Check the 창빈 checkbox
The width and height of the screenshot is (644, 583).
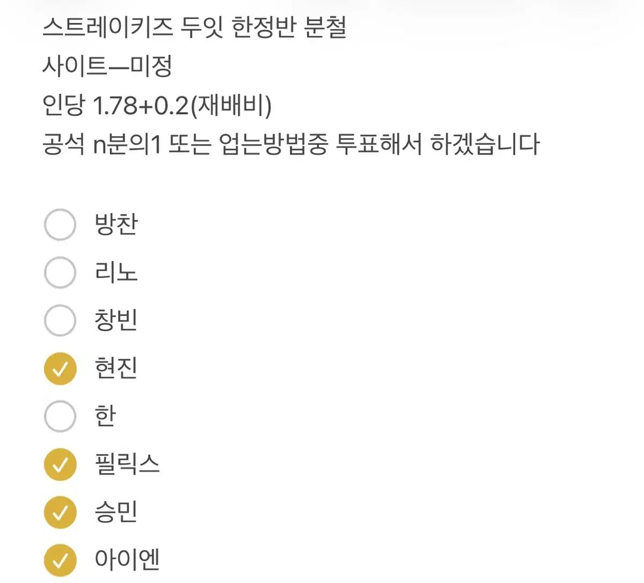[x=60, y=320]
